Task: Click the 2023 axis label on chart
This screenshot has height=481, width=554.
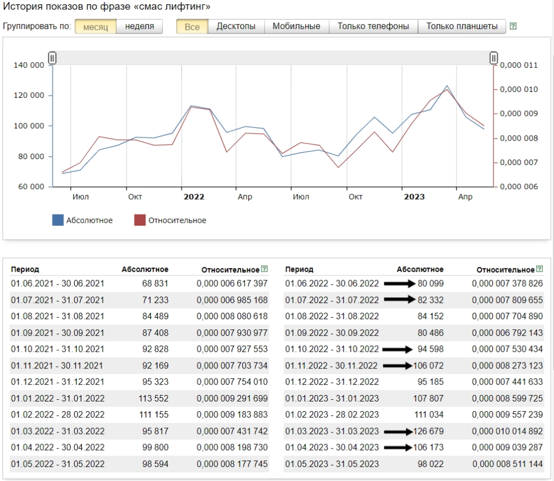Action: 414,197
